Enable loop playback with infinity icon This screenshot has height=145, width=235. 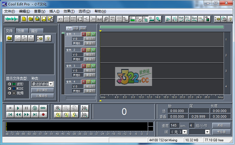pos(43,108)
